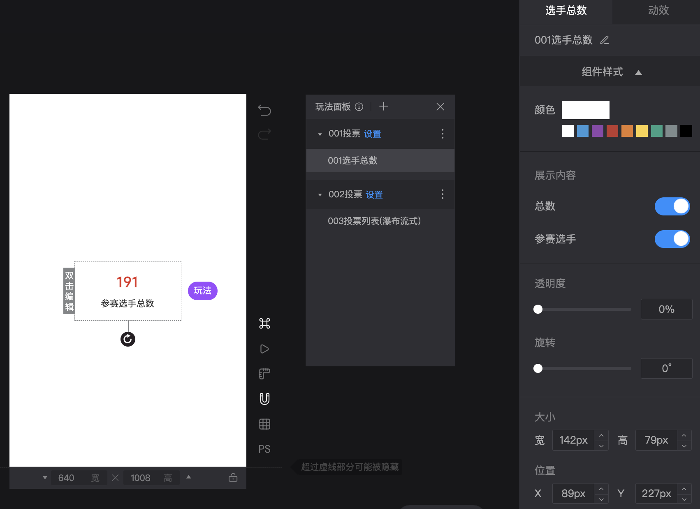Click the purple 玩法 badge
700x509 pixels.
click(x=203, y=291)
